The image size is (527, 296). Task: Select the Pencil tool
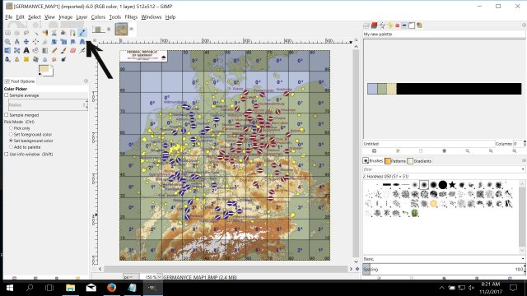pyautogui.click(x=54, y=51)
